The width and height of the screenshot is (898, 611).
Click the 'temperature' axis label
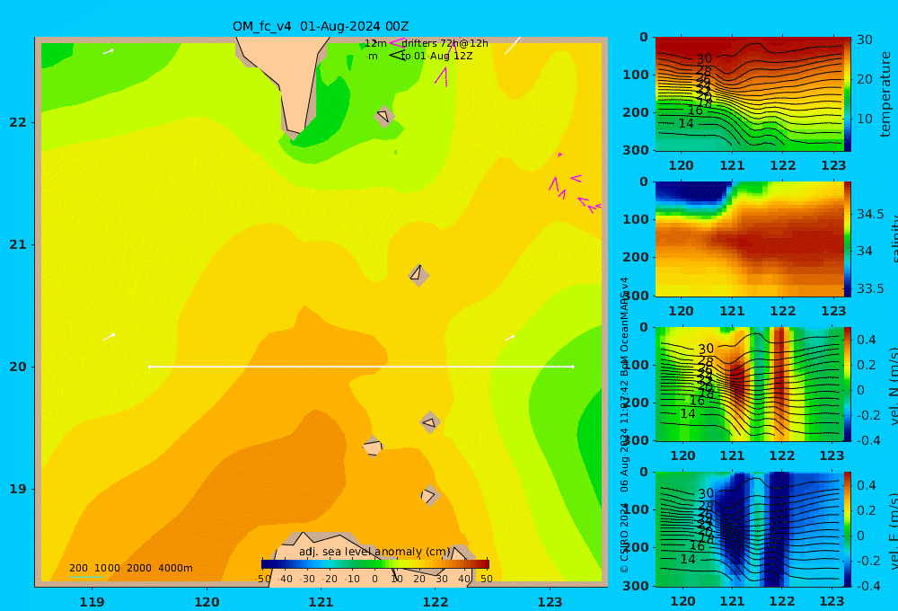coord(885,94)
